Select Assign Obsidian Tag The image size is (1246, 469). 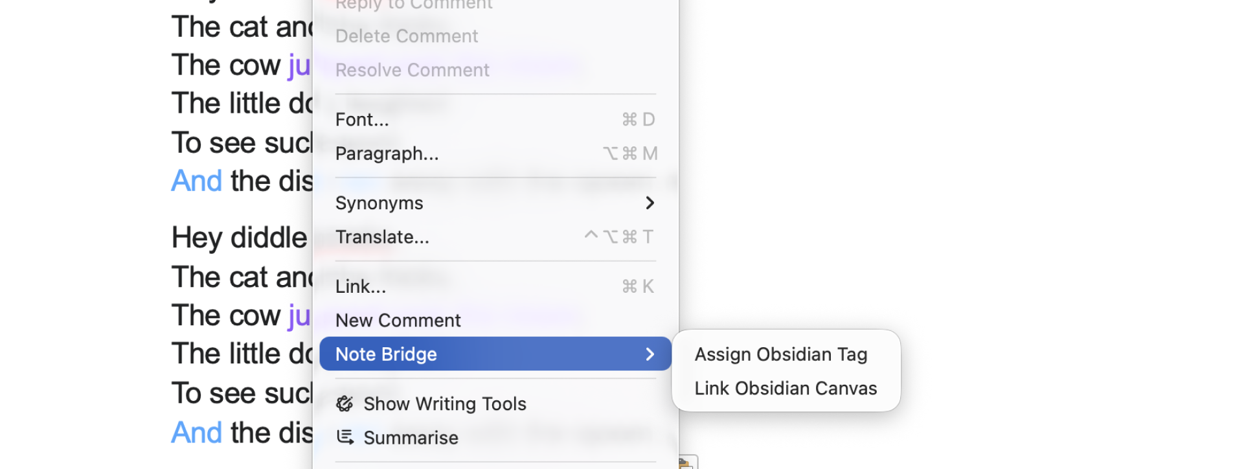pyautogui.click(x=781, y=354)
